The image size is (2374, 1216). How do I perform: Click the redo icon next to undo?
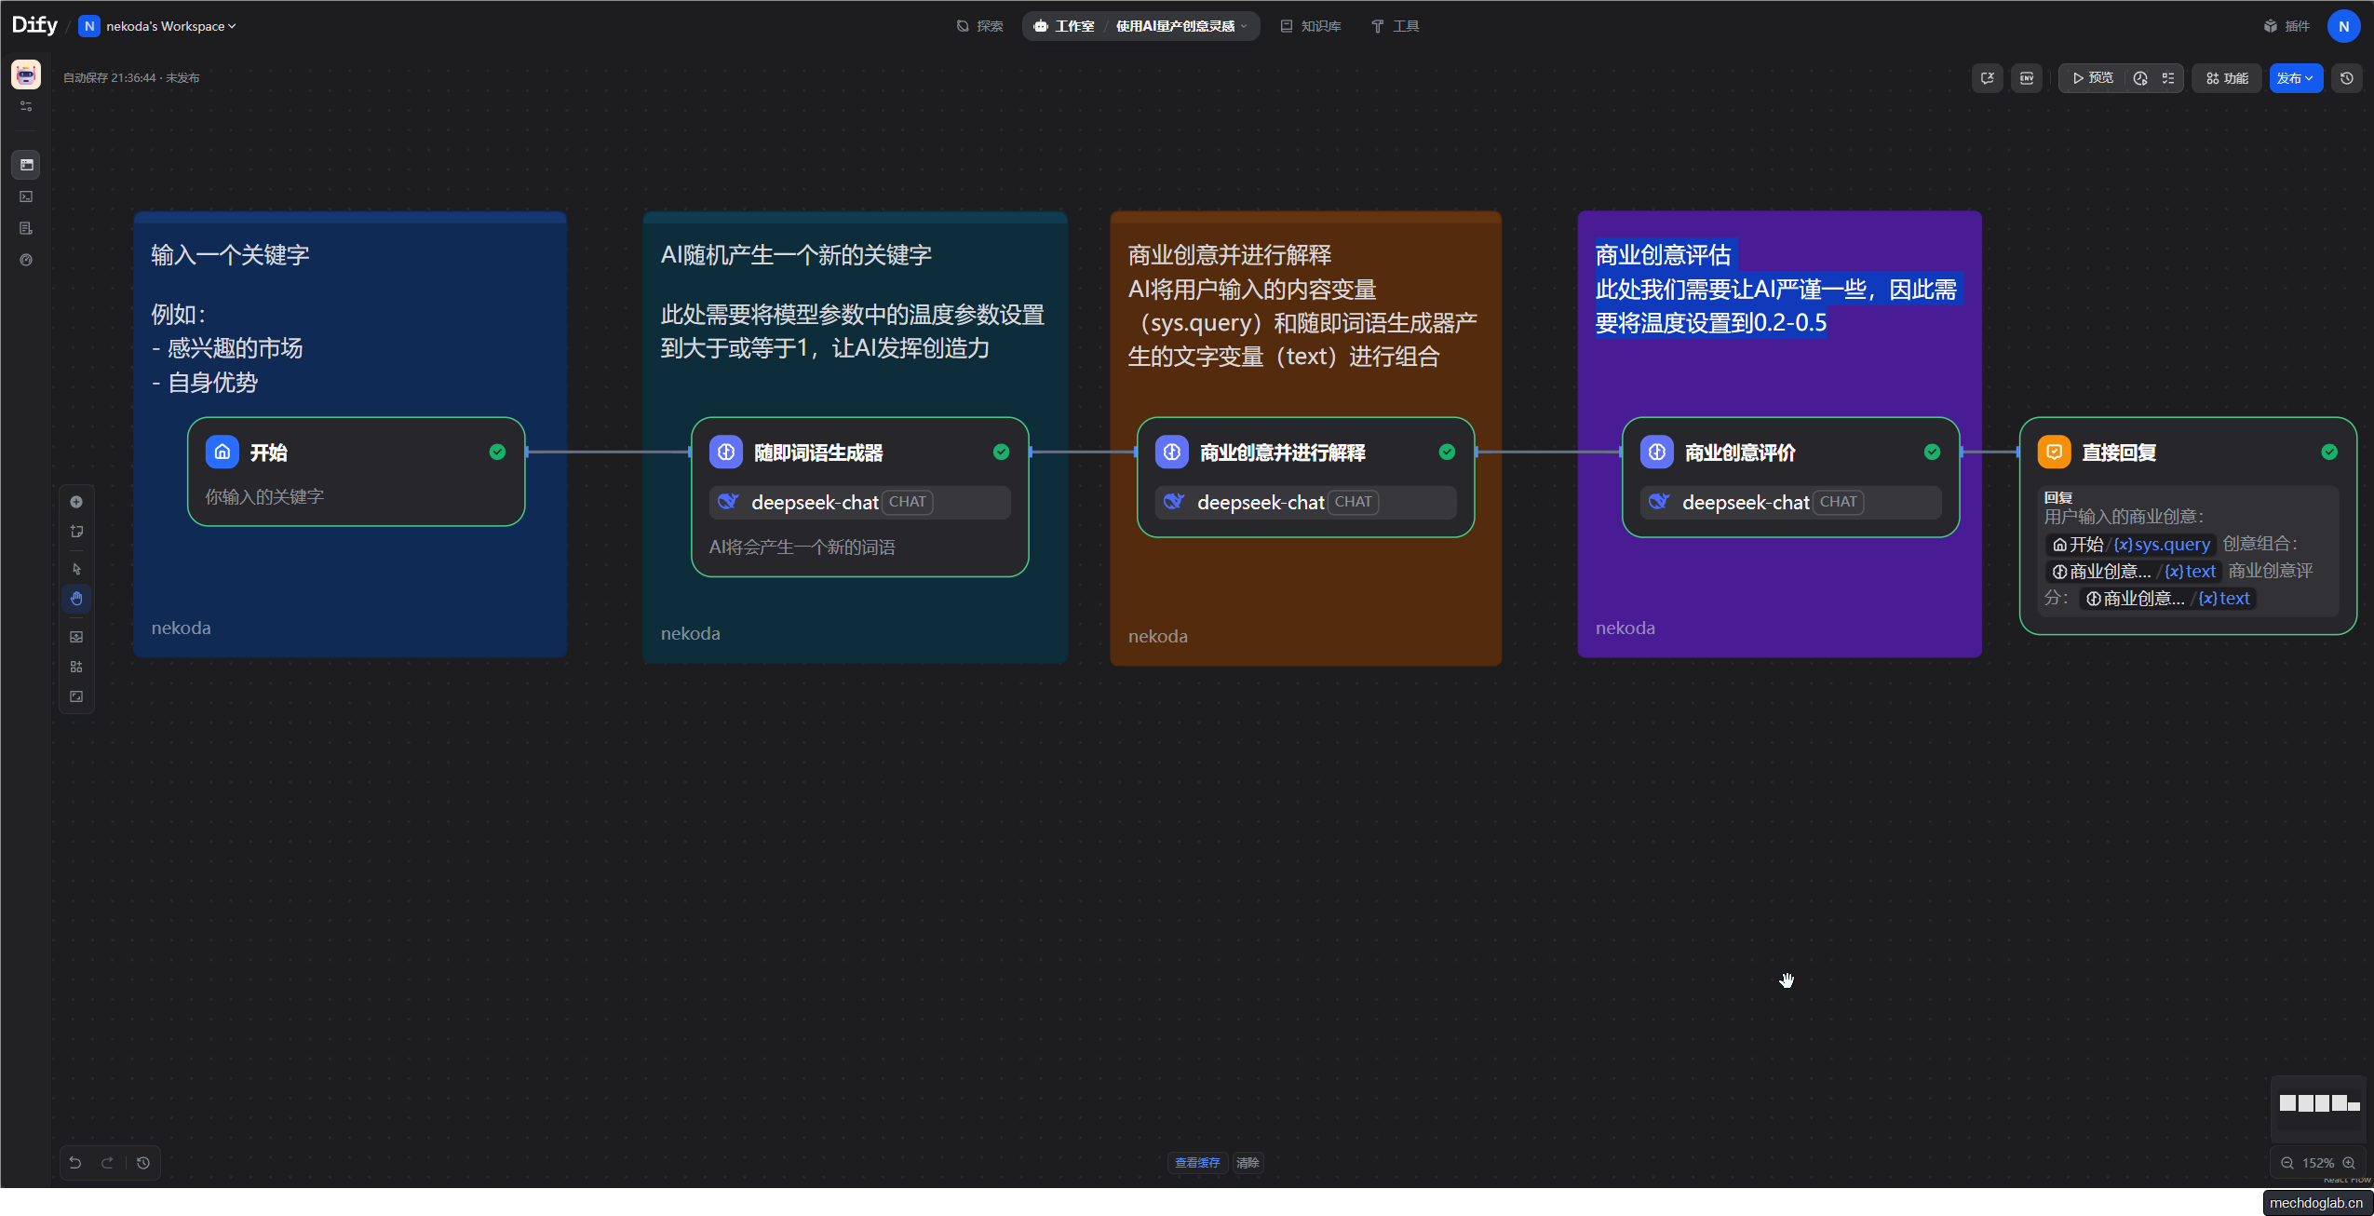(x=108, y=1162)
